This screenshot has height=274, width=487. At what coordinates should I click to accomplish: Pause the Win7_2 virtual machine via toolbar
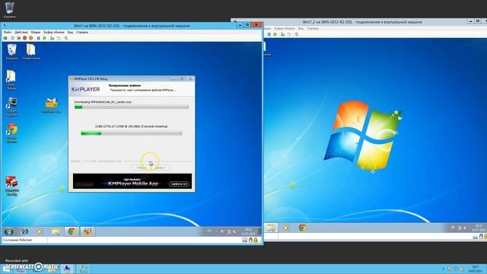(x=269, y=34)
